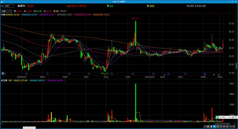Viewport: 238px width, 129px height.
Task: Click the 注 button in floating bar
Action: tap(220, 117)
